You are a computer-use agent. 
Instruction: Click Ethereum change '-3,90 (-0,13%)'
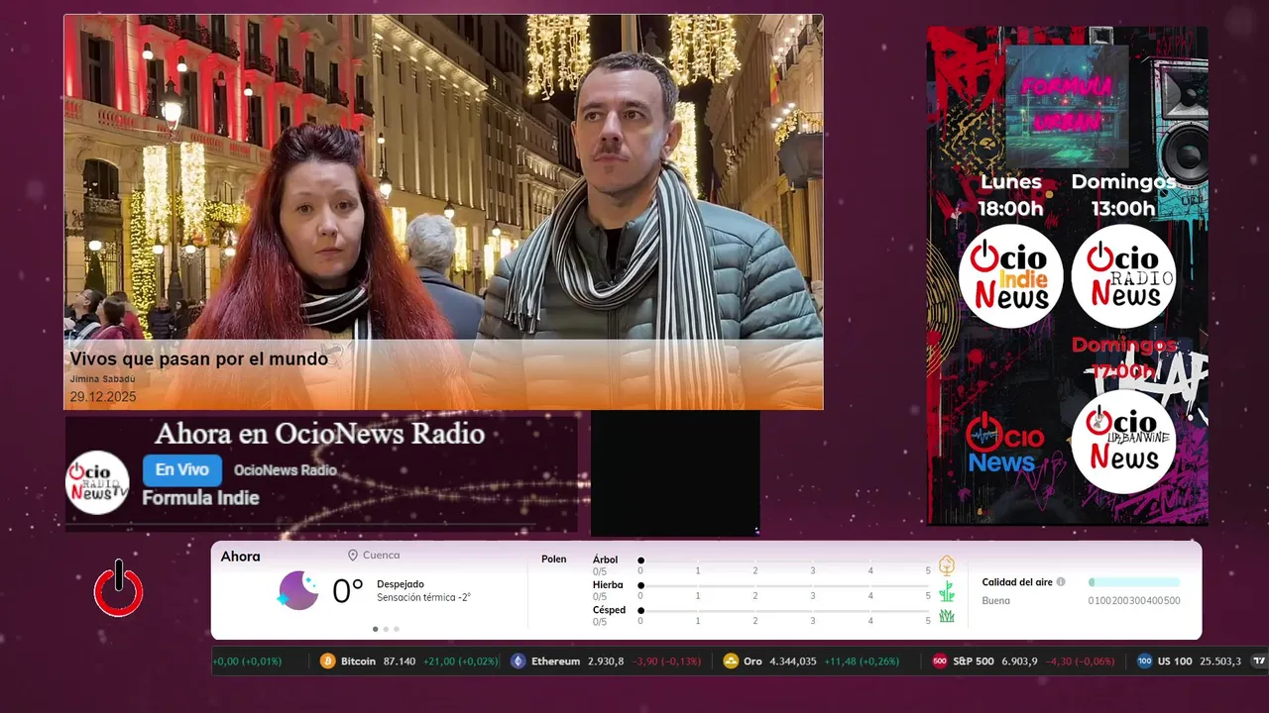(666, 661)
